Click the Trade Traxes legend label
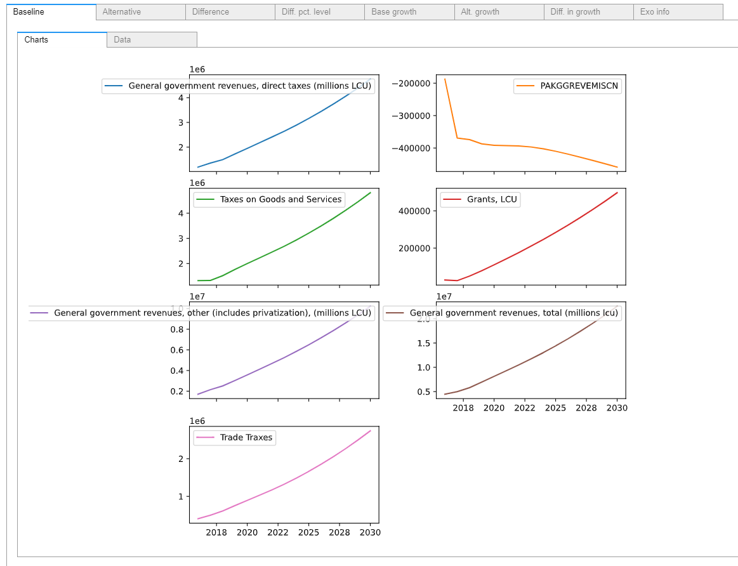Screen dimensions: 738x566 tap(246, 437)
